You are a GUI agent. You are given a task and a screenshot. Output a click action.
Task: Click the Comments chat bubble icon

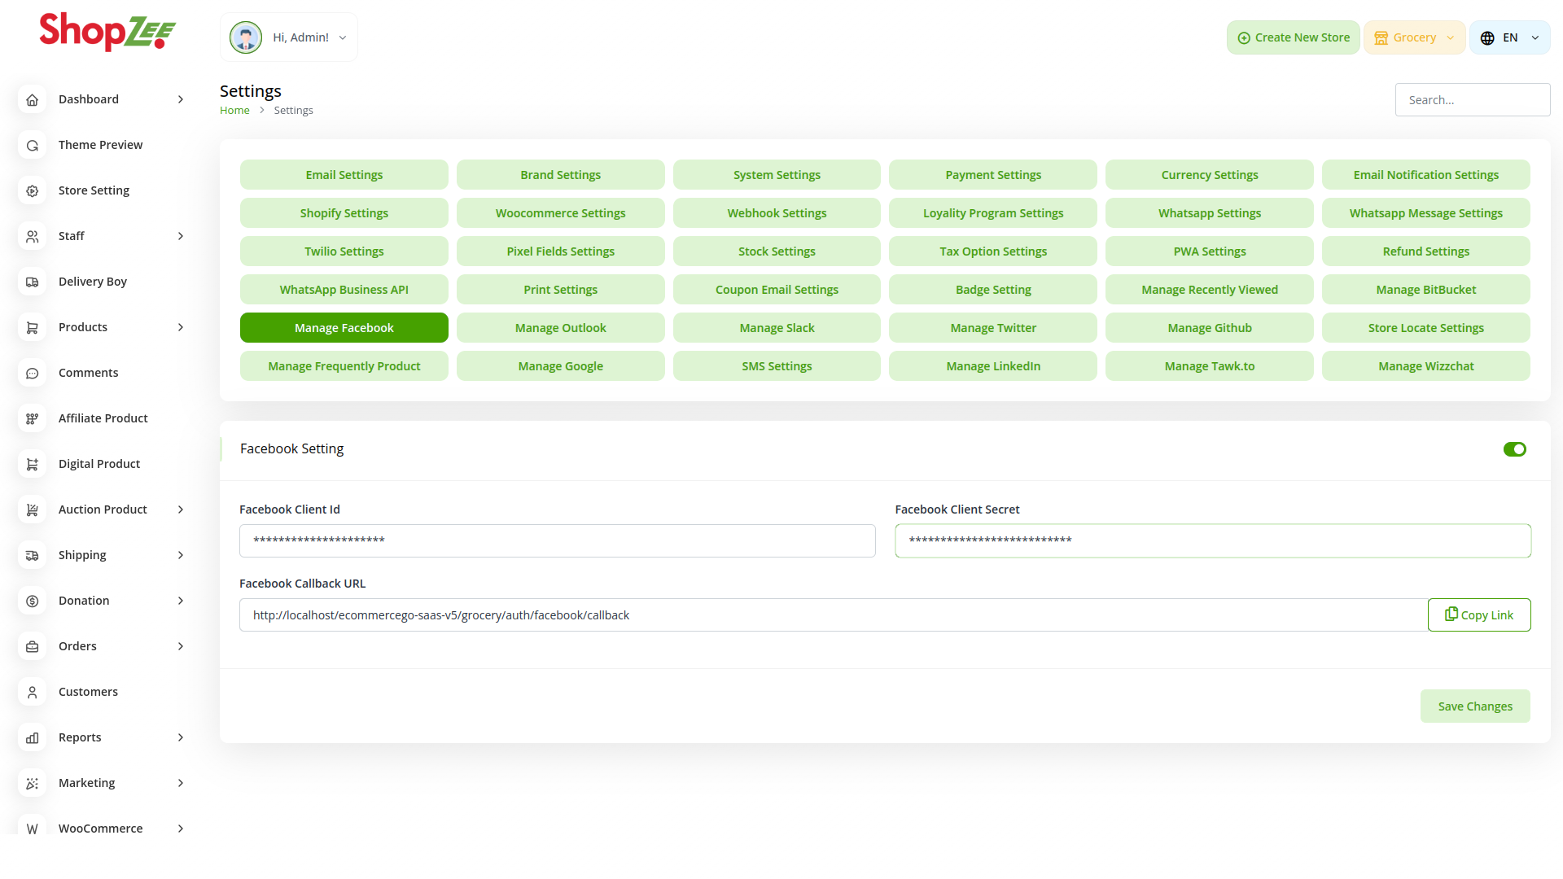(x=33, y=373)
